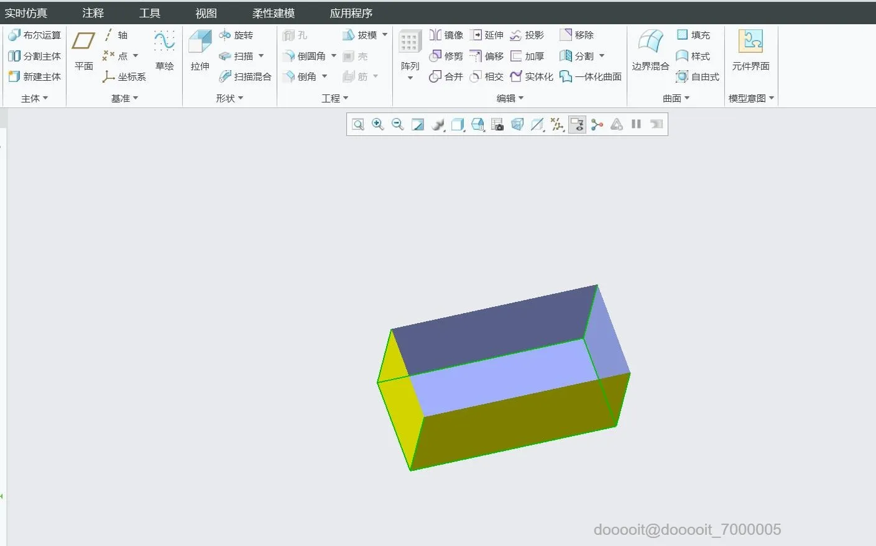Expand the Draft (拔模) dropdown arrow
Screen dimensions: 876x546
[385, 35]
